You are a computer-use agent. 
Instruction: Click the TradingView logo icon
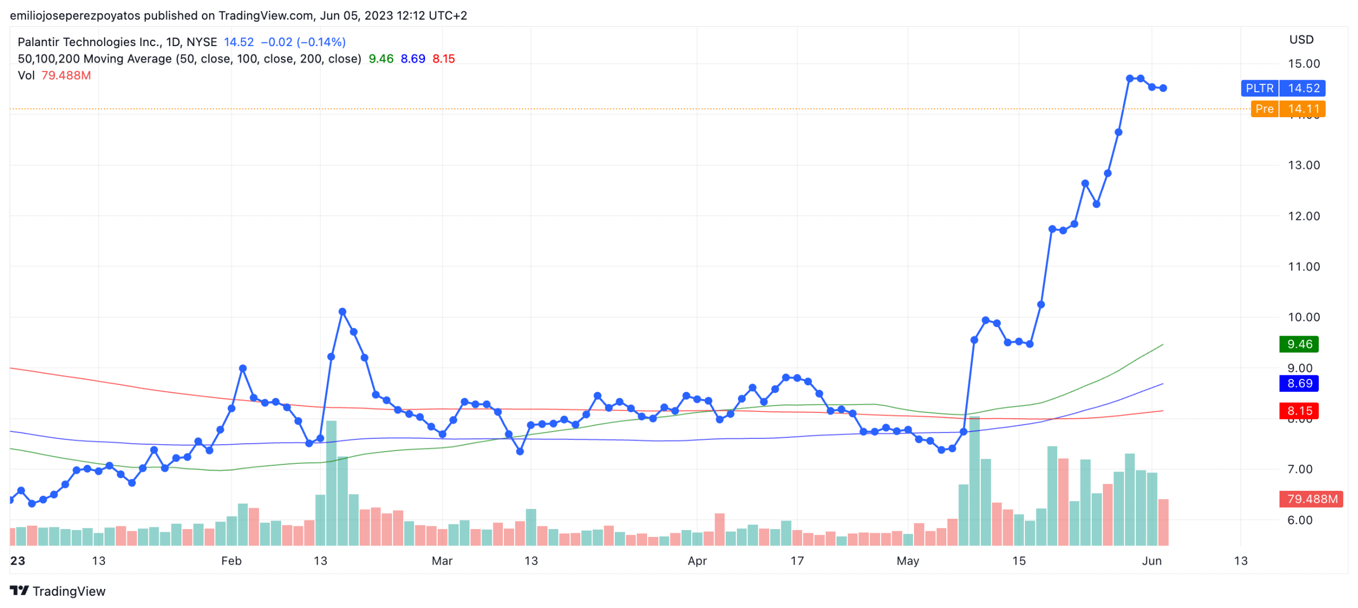coord(19,591)
